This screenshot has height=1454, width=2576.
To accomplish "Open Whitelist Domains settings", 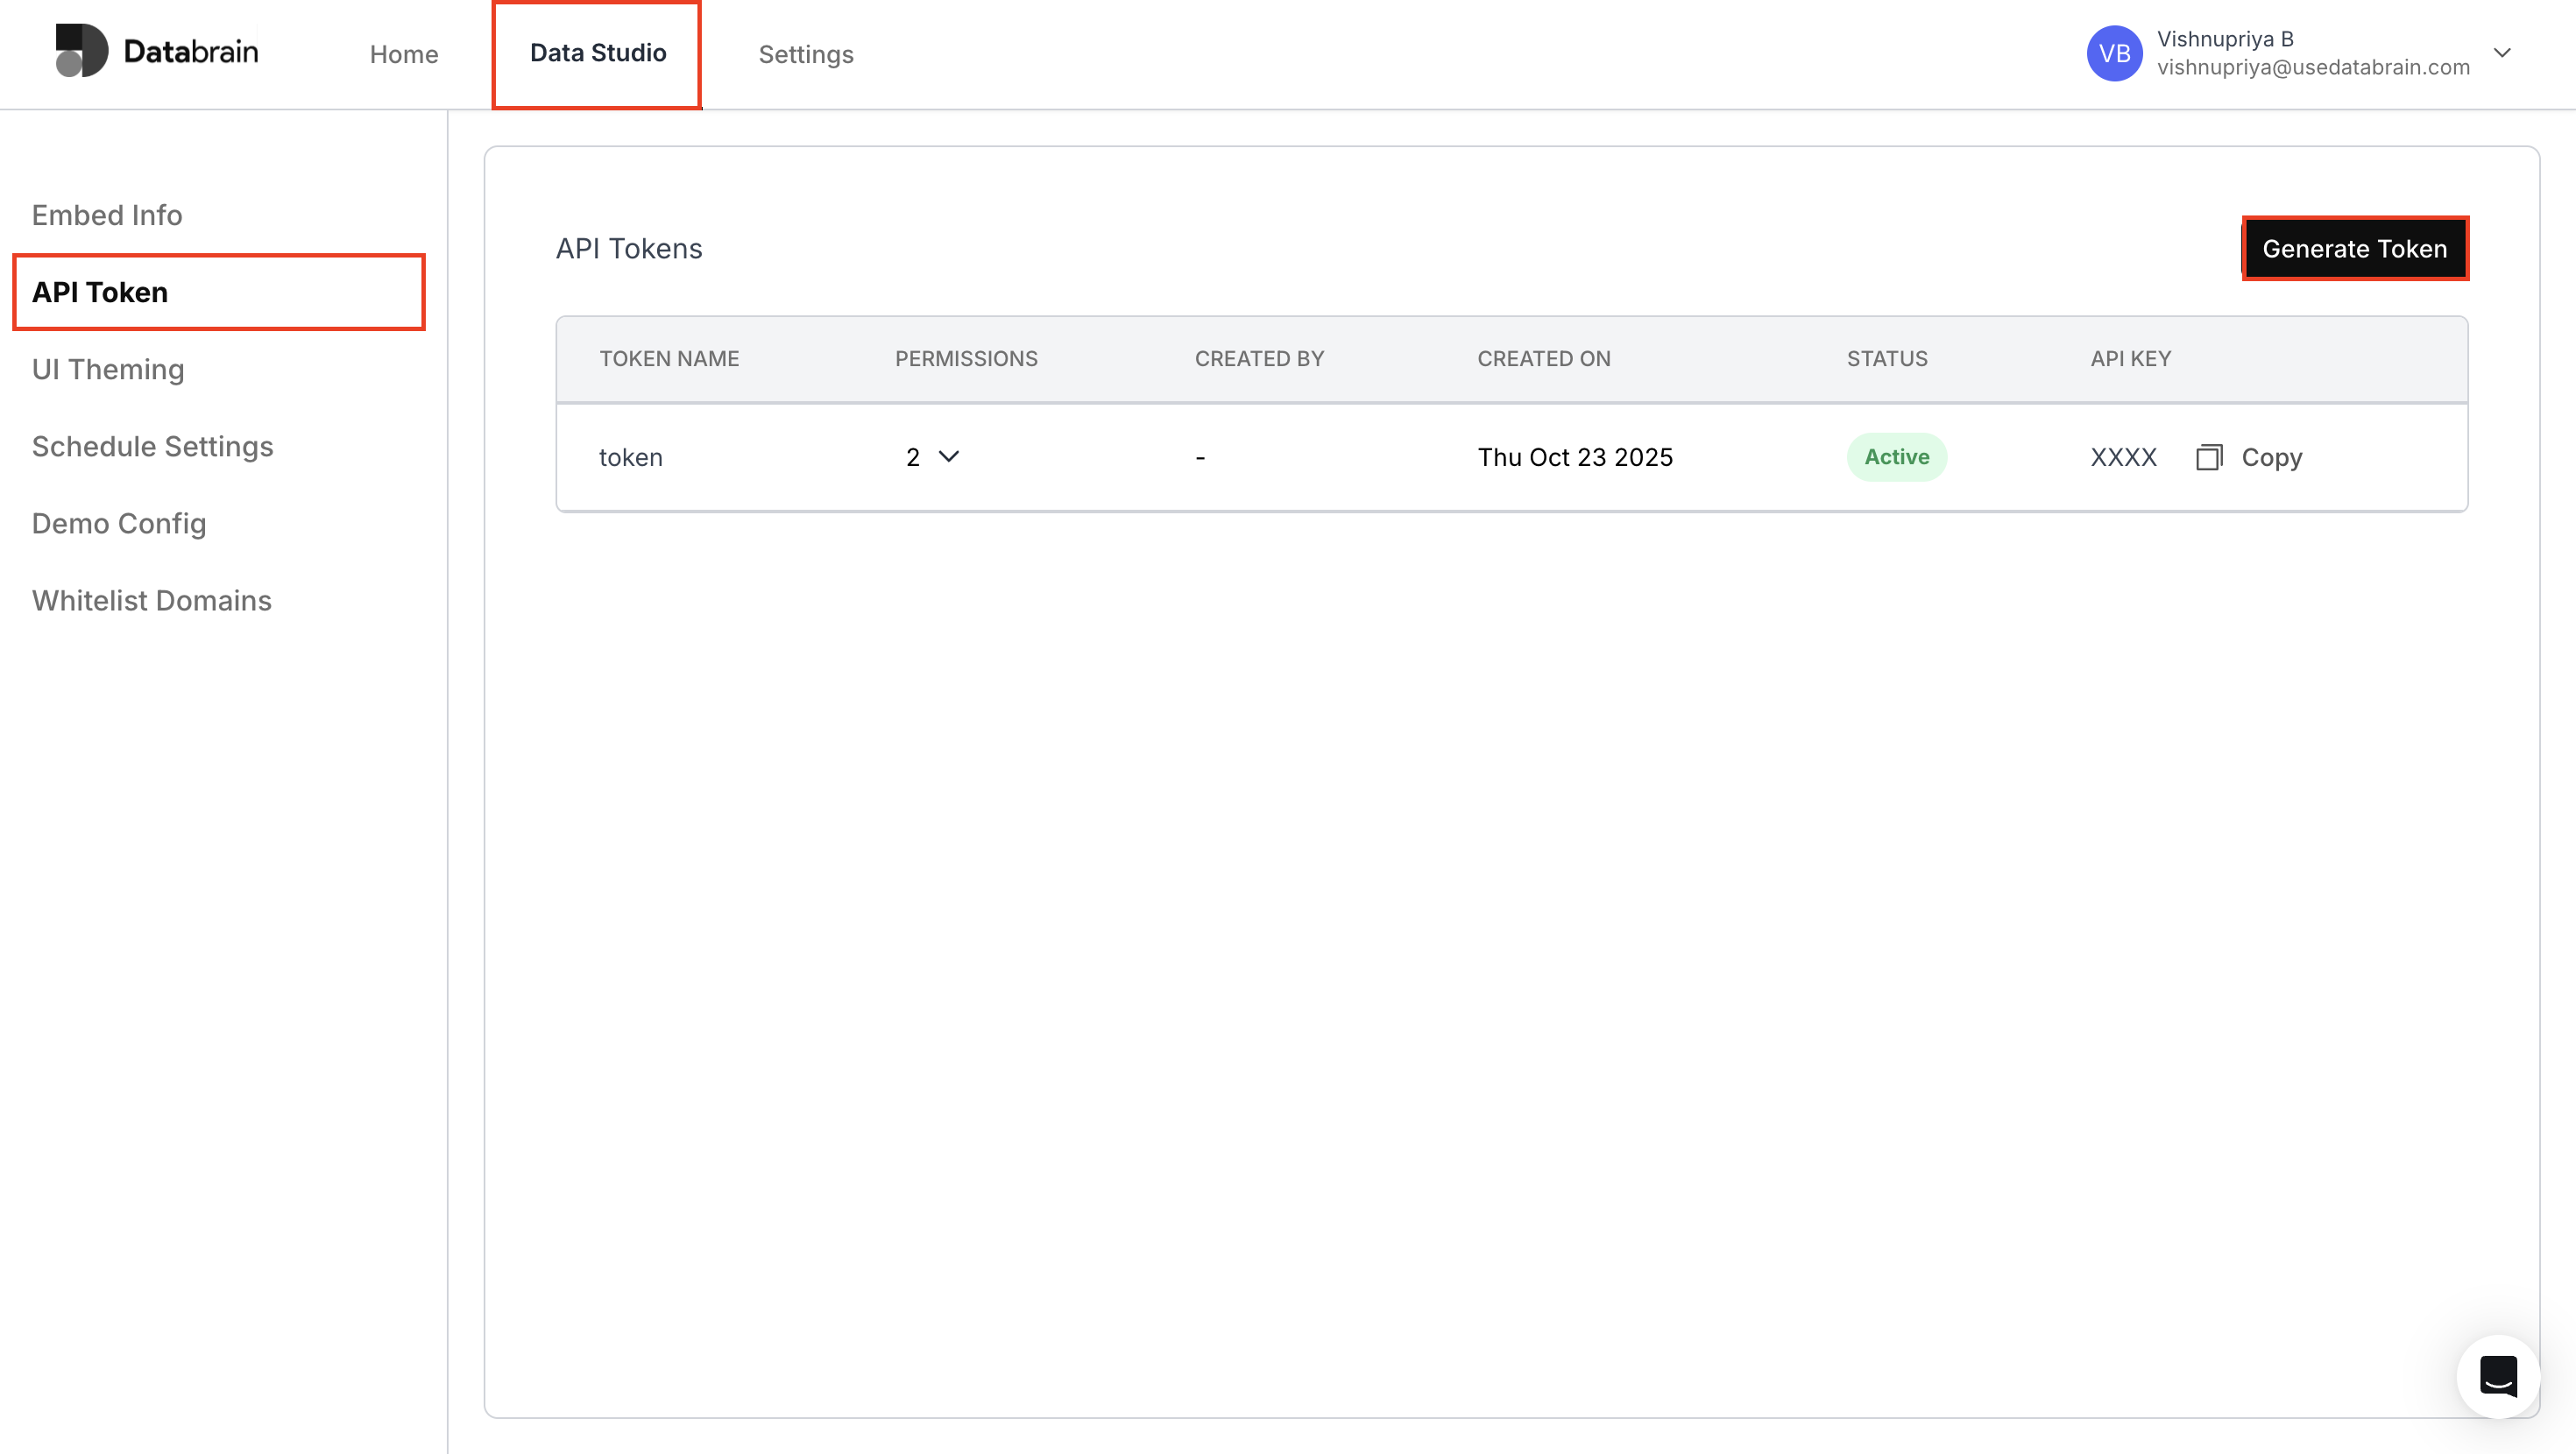I will pyautogui.click(x=151, y=600).
